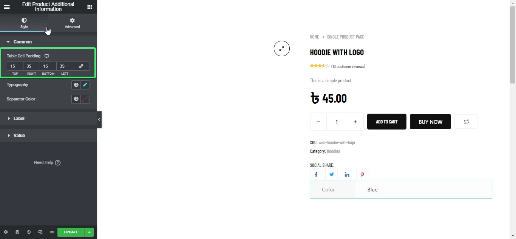Click the Separator Color global styles globe icon
Viewport: 516px width, 239px height.
pos(76,99)
